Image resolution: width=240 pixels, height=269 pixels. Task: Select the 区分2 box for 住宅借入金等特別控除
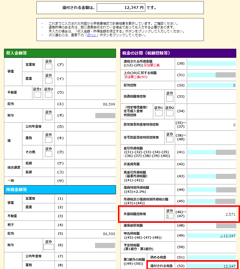(x=170, y=113)
